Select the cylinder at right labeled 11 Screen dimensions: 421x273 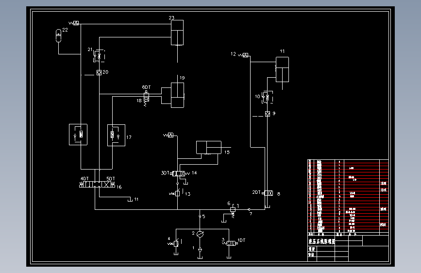[x=282, y=69]
